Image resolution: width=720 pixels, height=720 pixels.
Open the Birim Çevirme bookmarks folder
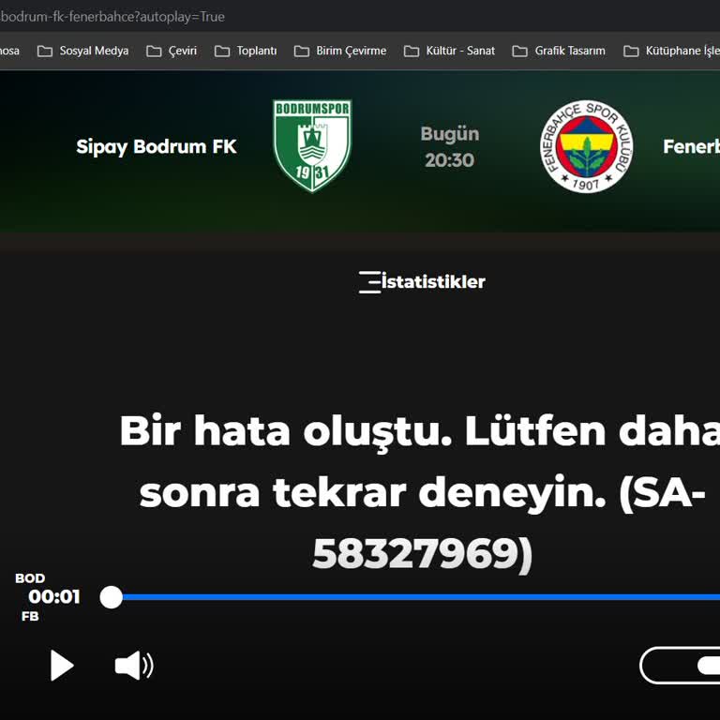340,51
